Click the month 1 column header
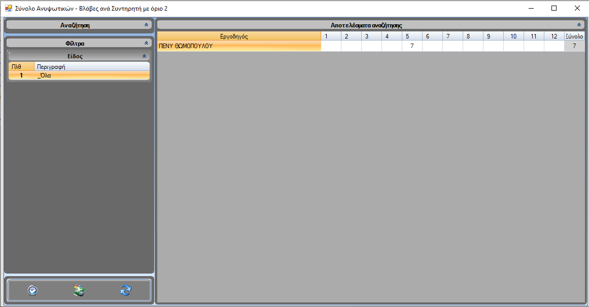The height and width of the screenshot is (307, 589). tap(331, 36)
